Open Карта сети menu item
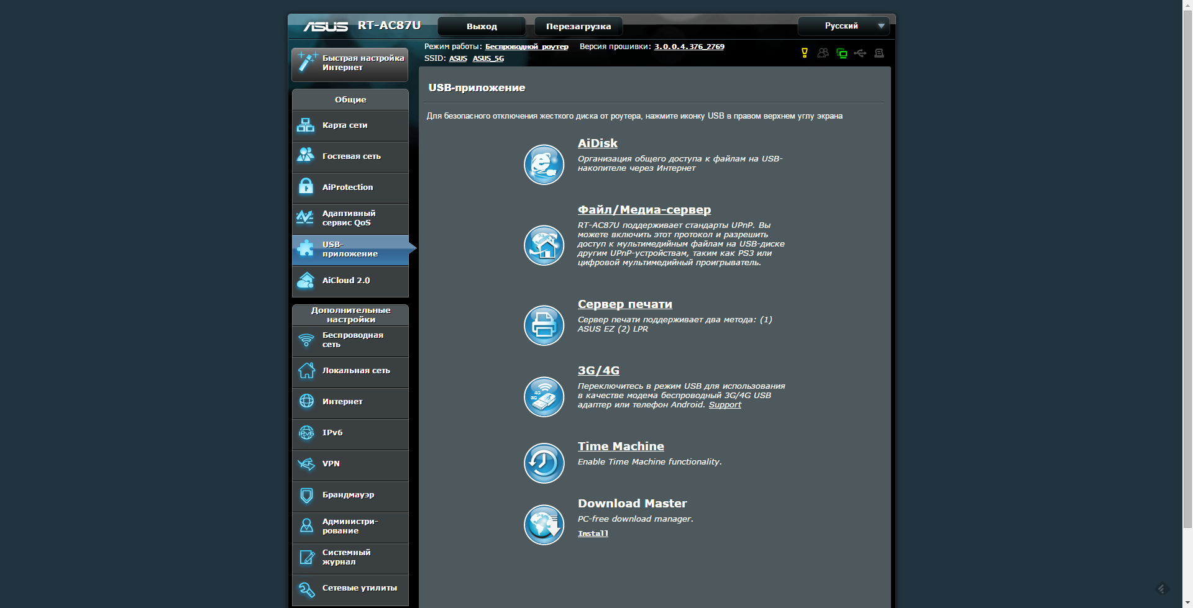 [x=350, y=125]
